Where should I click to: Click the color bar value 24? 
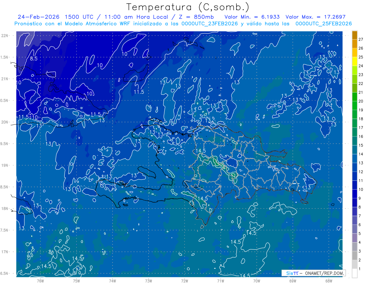(361, 66)
